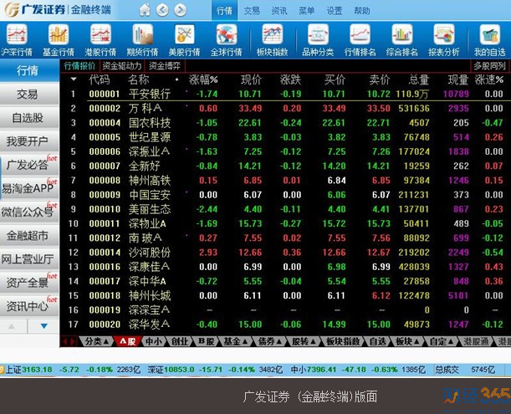Image resolution: width=511 pixels, height=414 pixels.
Task: Switch to 行情报价 tab
Action: [x=79, y=66]
